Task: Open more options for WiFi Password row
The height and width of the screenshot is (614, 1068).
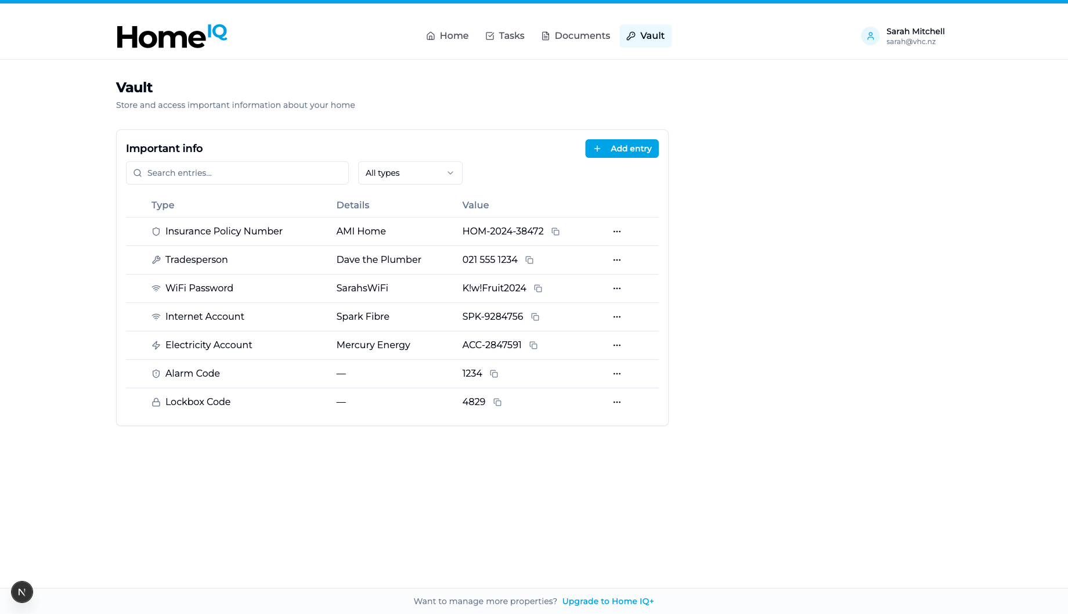Action: click(617, 288)
